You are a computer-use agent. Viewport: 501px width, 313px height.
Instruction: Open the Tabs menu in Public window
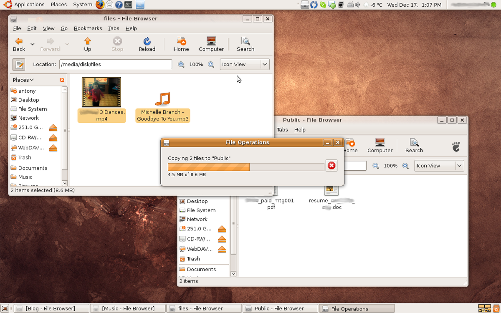[282, 130]
